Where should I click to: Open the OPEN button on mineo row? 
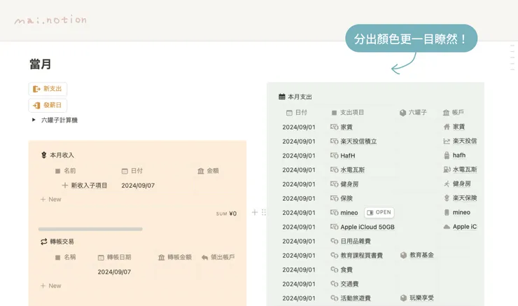pyautogui.click(x=379, y=212)
